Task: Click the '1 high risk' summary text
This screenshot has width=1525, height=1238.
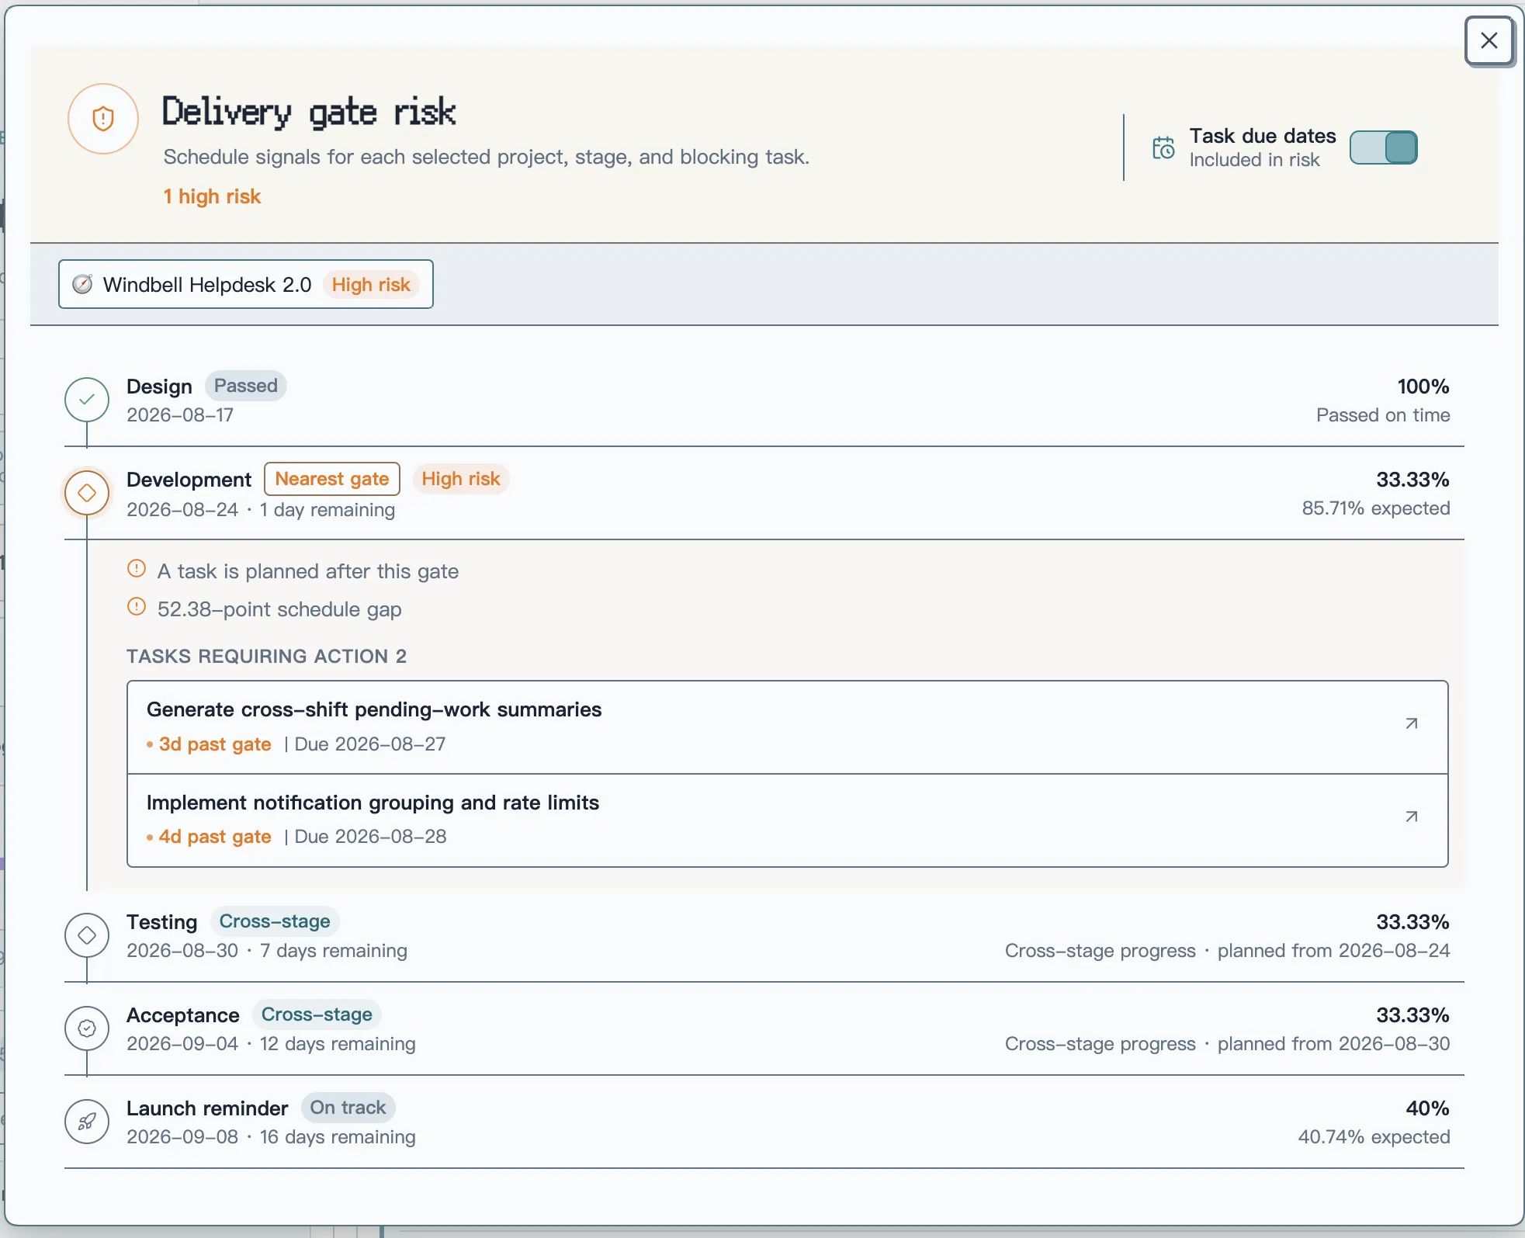Action: click(212, 196)
